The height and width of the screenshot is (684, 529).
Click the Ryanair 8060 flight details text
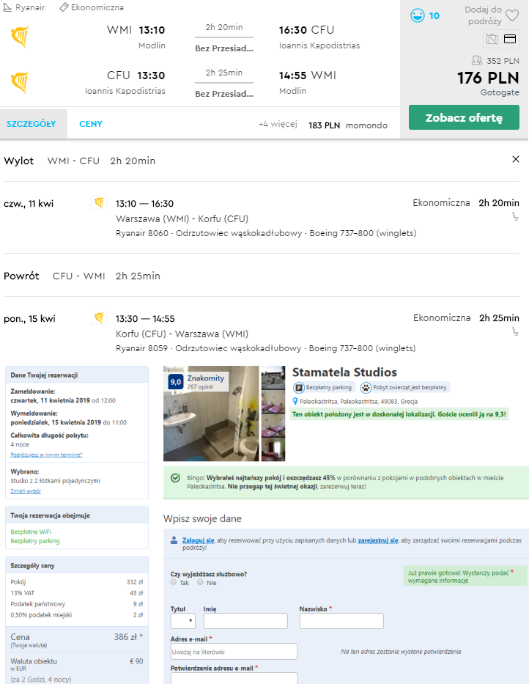point(266,233)
